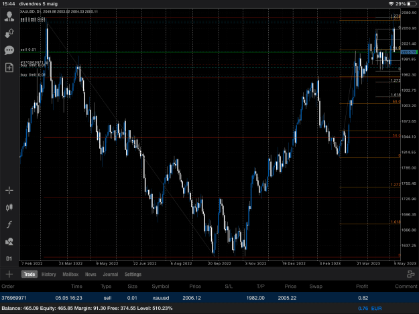Open the accounts profile icon
This screenshot has width=419, height=314.
(x=9, y=17)
